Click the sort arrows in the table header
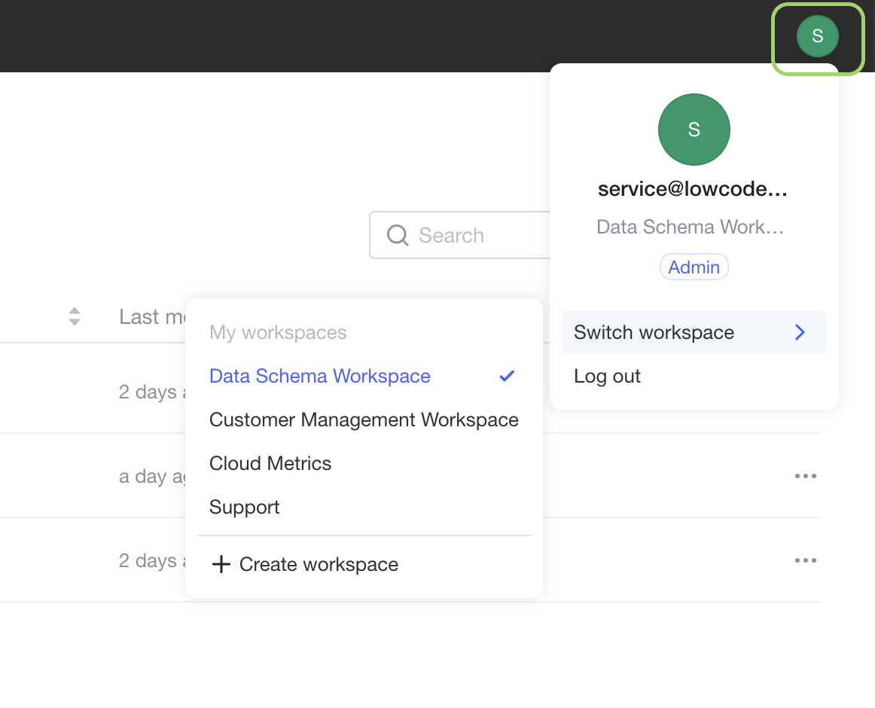This screenshot has height=708, width=875. click(74, 316)
